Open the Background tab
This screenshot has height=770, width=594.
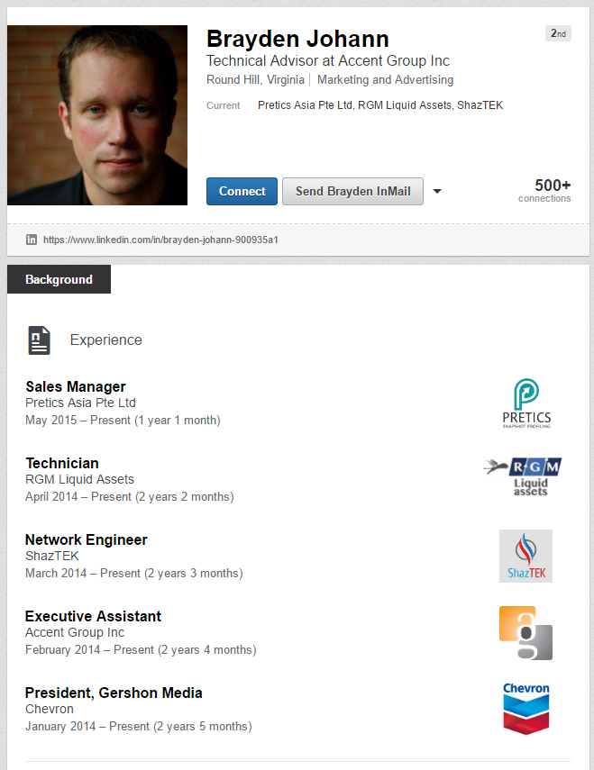[x=59, y=279]
